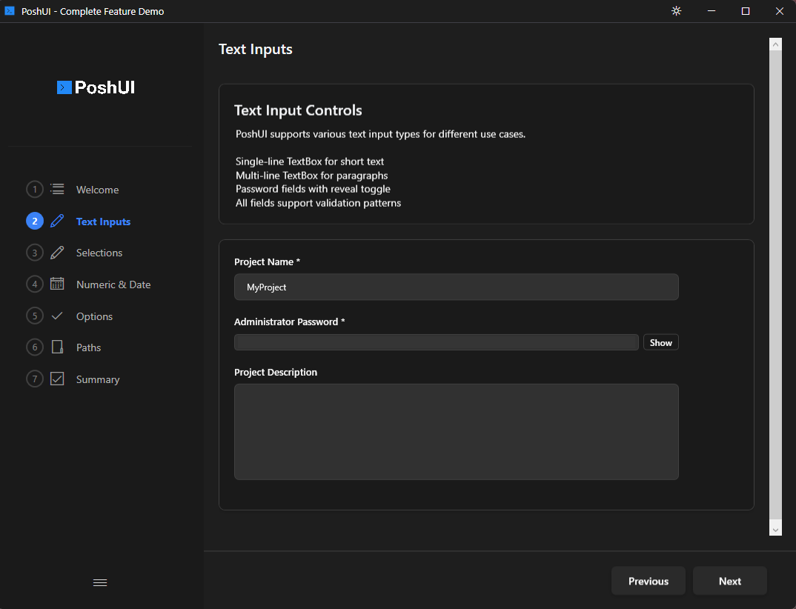Reveal the password with Show button
This screenshot has width=796, height=609.
click(x=660, y=342)
